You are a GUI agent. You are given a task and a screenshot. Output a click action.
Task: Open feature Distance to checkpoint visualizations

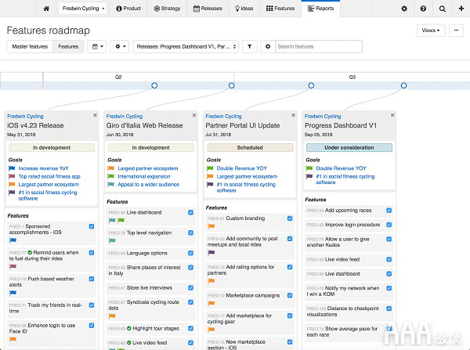coord(342,312)
